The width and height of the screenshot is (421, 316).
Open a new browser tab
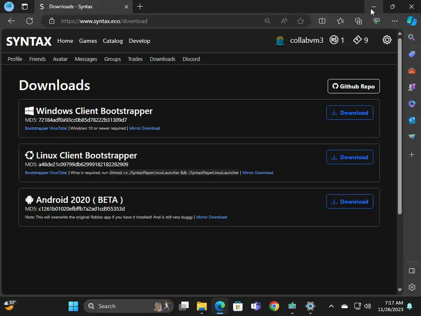140,7
